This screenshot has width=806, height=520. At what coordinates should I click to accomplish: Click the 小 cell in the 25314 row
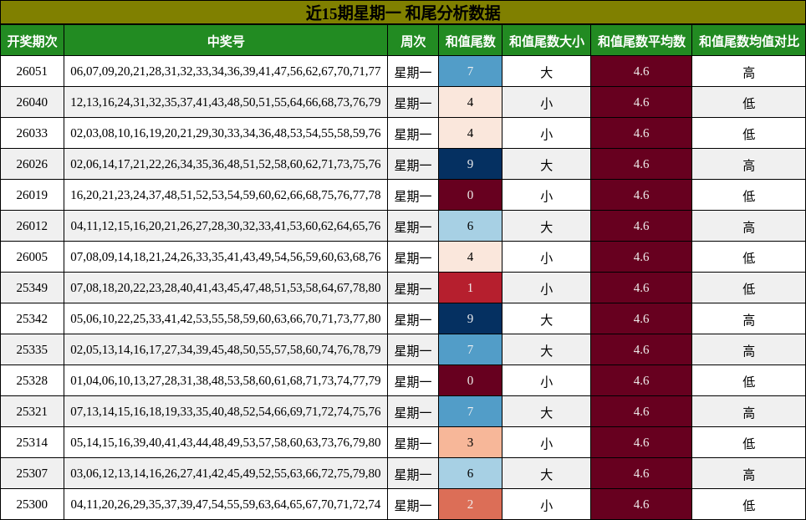[x=546, y=442]
